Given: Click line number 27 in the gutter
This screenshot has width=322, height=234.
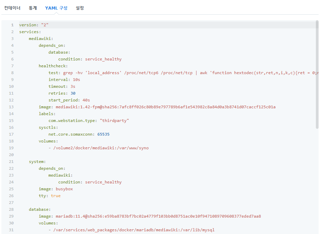Looking at the screenshot, I should 11,203.
